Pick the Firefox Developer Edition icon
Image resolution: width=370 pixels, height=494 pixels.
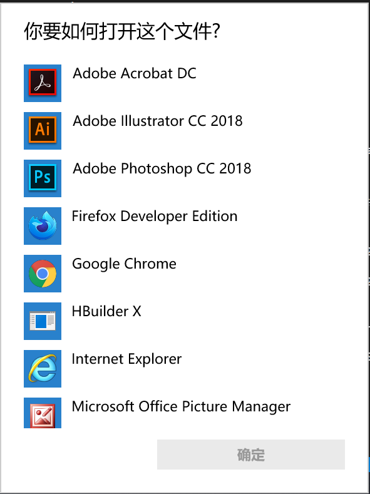[x=43, y=226]
